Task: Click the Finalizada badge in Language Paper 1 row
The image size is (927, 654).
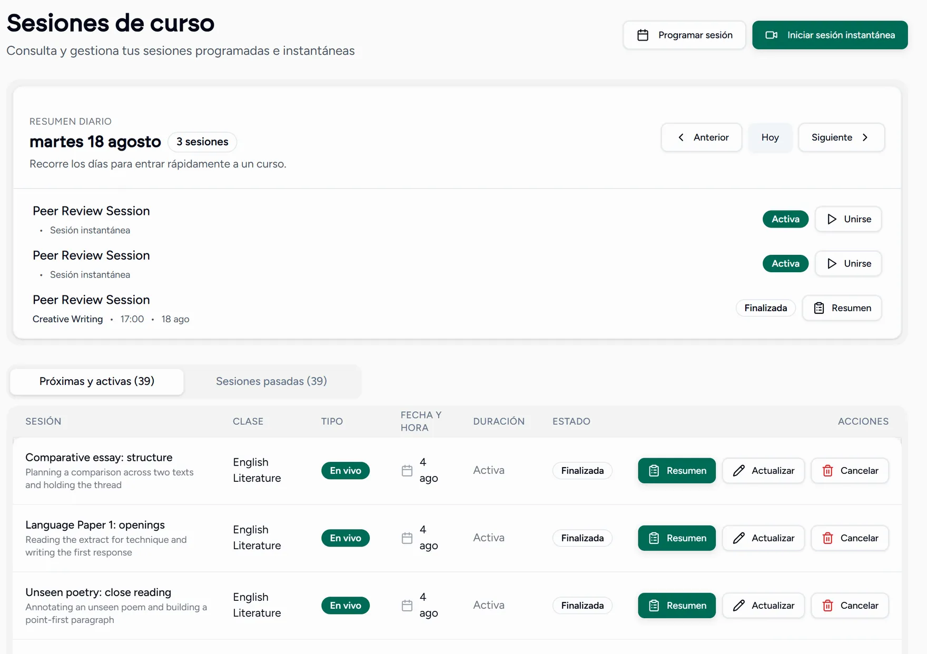Action: point(583,538)
